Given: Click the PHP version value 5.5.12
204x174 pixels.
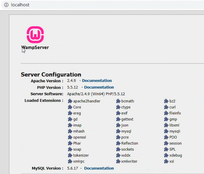Looking at the screenshot, I should [72, 87].
